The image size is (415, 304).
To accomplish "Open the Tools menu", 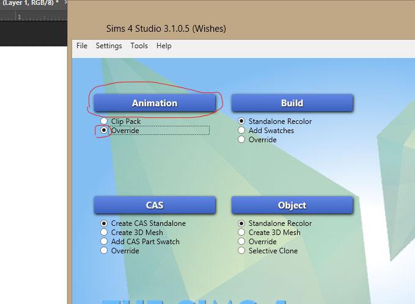I will tap(139, 46).
